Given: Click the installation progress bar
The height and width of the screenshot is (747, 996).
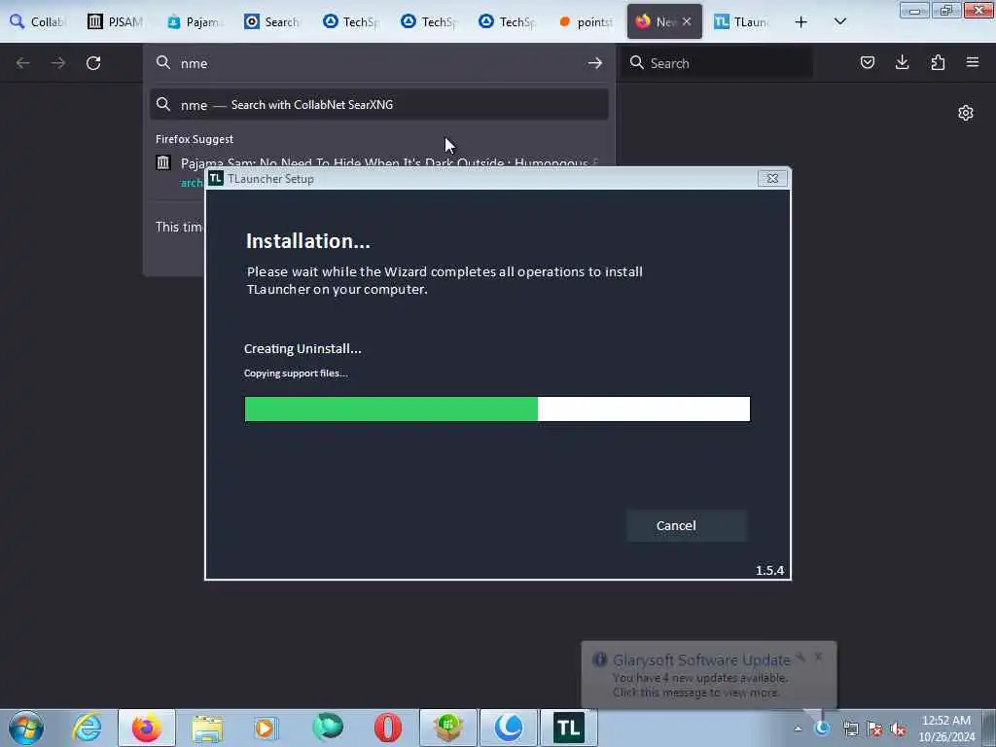Looking at the screenshot, I should (497, 409).
